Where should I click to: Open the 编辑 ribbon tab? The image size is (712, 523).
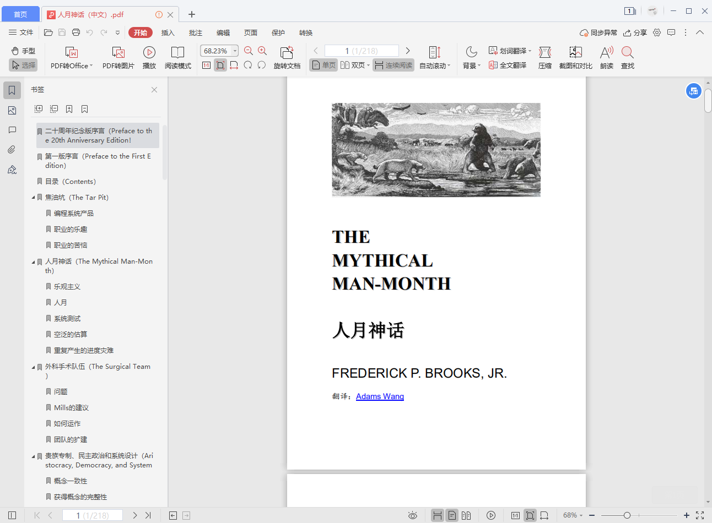coord(223,32)
